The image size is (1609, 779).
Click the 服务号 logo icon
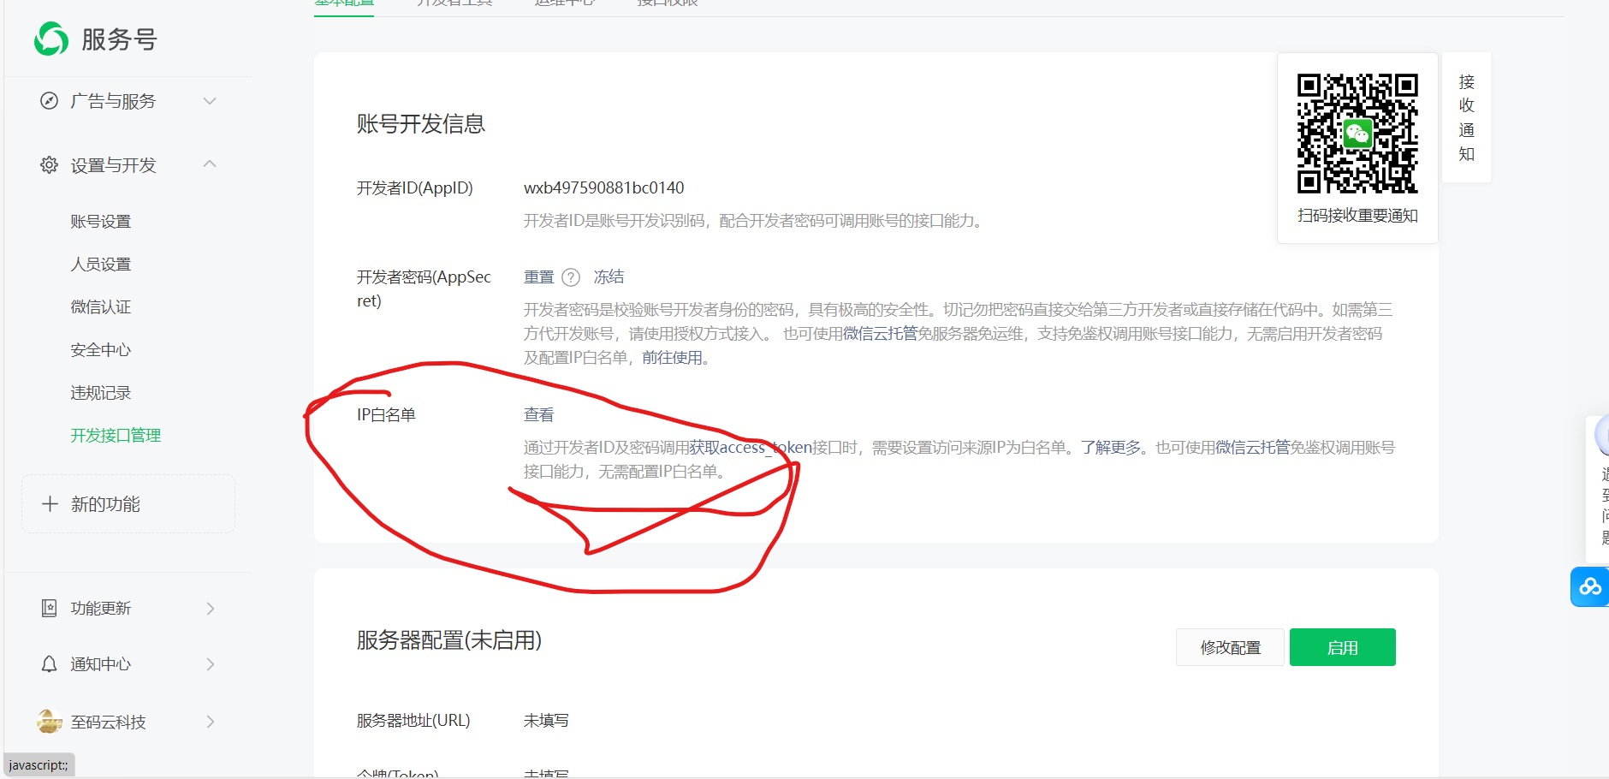[51, 39]
